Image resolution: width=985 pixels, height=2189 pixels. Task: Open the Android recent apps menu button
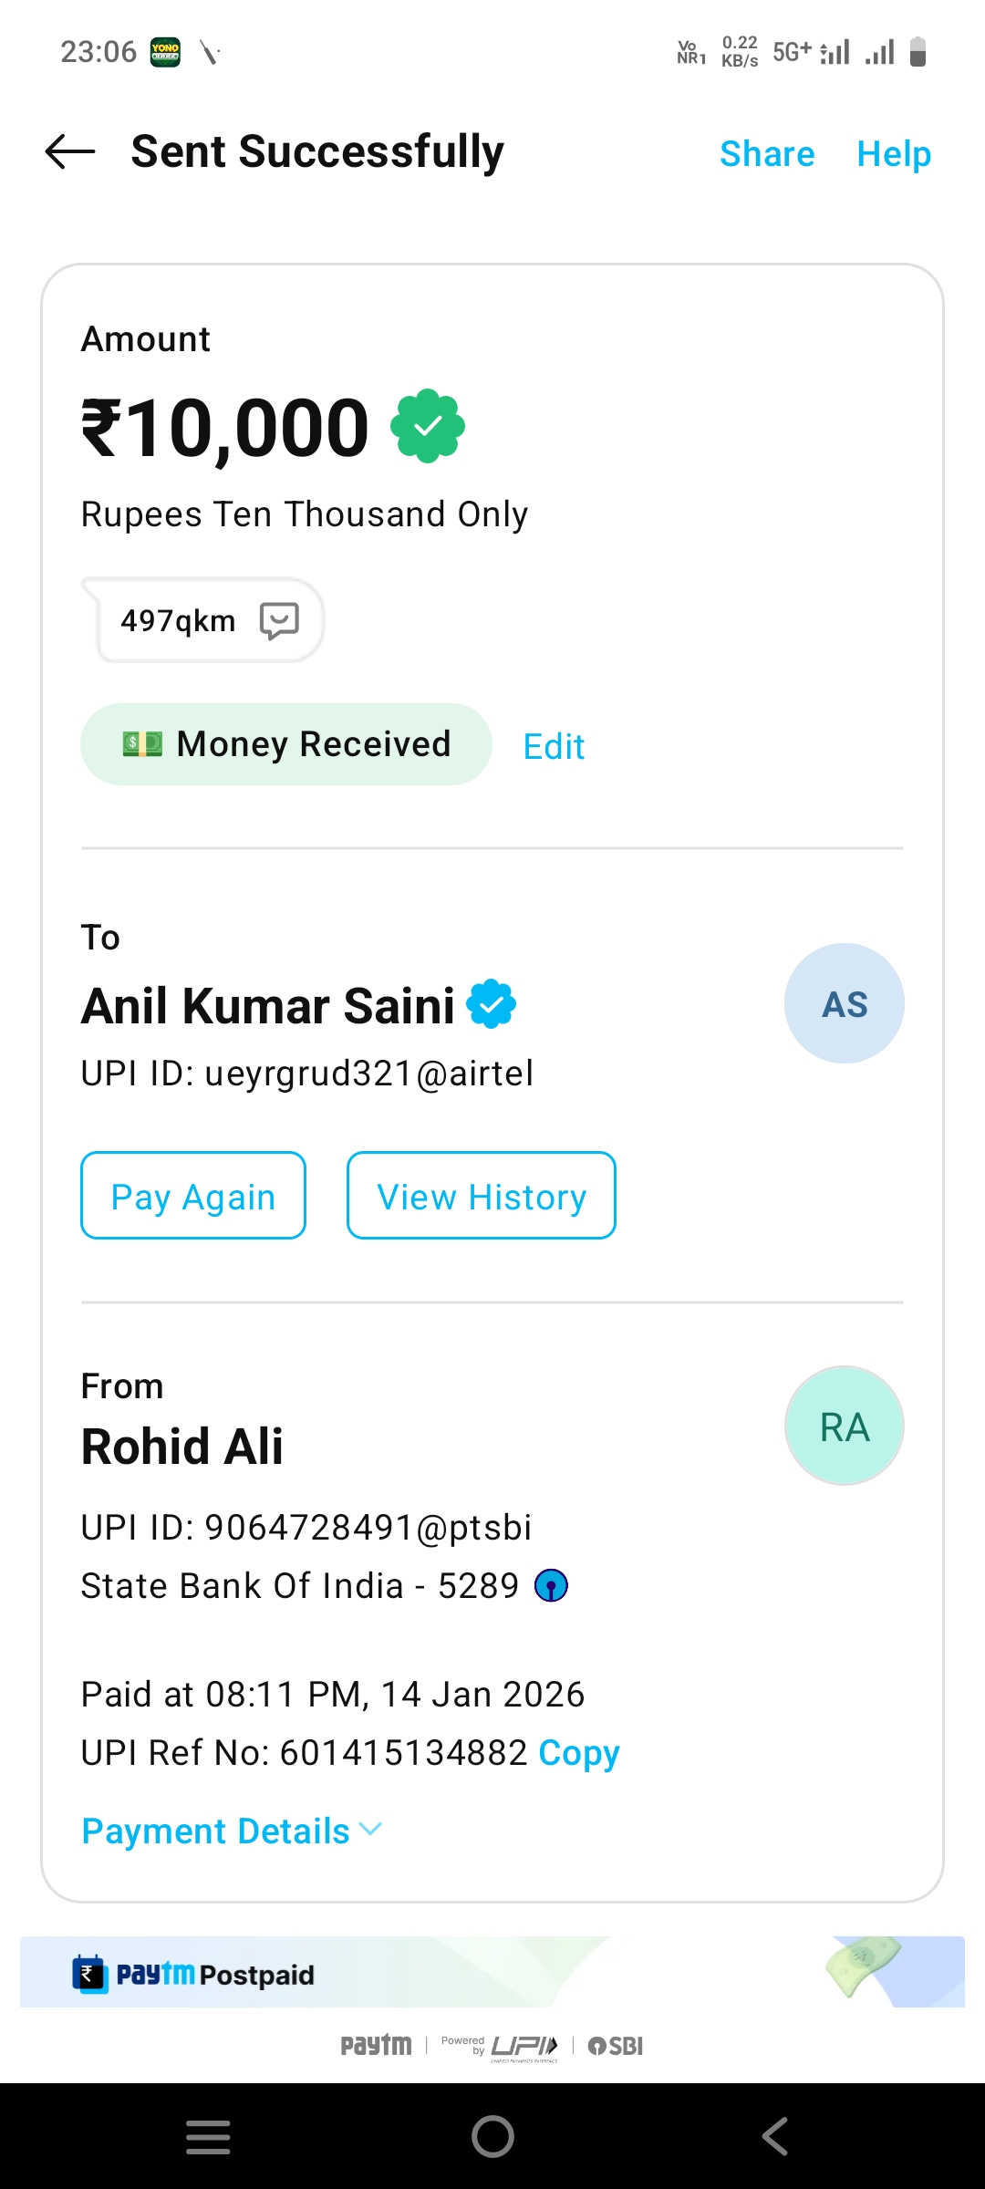(x=208, y=2136)
